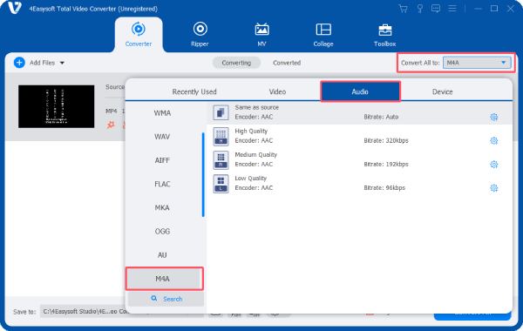This screenshot has height=331, width=523.
Task: Choose OGG format
Action: click(x=162, y=232)
